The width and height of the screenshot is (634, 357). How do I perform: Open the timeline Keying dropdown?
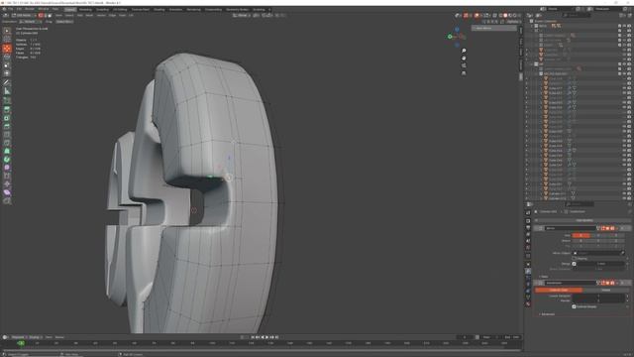(x=36, y=337)
